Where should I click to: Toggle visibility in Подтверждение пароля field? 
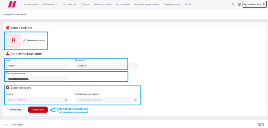135,100
